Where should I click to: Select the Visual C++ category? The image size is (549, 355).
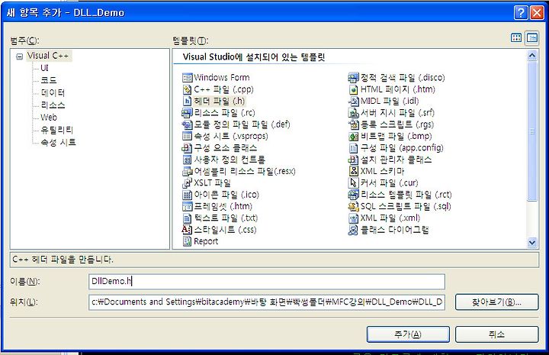pos(48,56)
